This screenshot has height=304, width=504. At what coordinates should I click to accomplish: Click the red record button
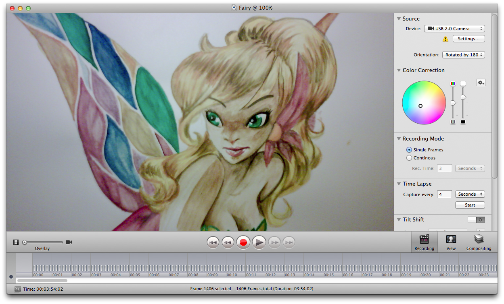point(243,242)
